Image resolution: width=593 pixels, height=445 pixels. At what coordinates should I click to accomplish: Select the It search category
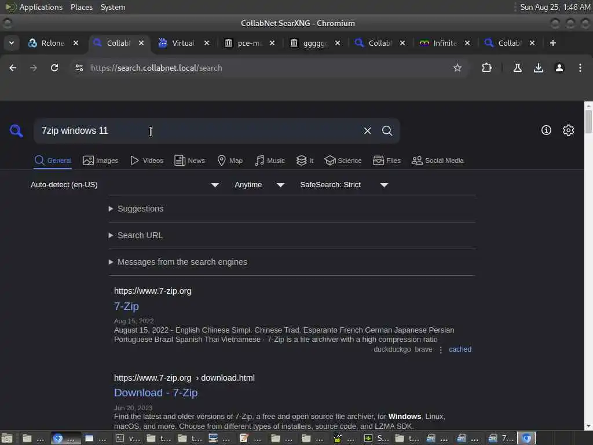coord(305,161)
